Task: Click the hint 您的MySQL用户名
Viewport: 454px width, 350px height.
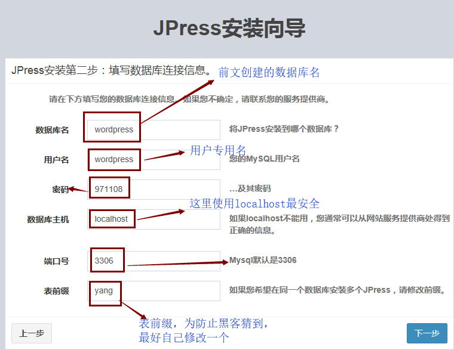Action: pyautogui.click(x=265, y=159)
